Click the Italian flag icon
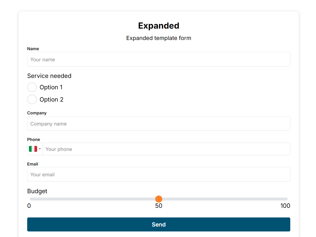 coord(33,149)
